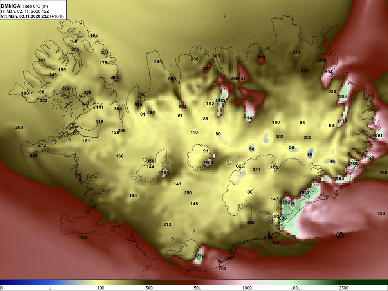Click the lowest value '18'

pos(310,155)
